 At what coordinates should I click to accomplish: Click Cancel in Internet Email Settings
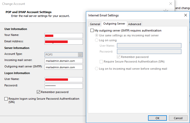[x=178, y=118]
